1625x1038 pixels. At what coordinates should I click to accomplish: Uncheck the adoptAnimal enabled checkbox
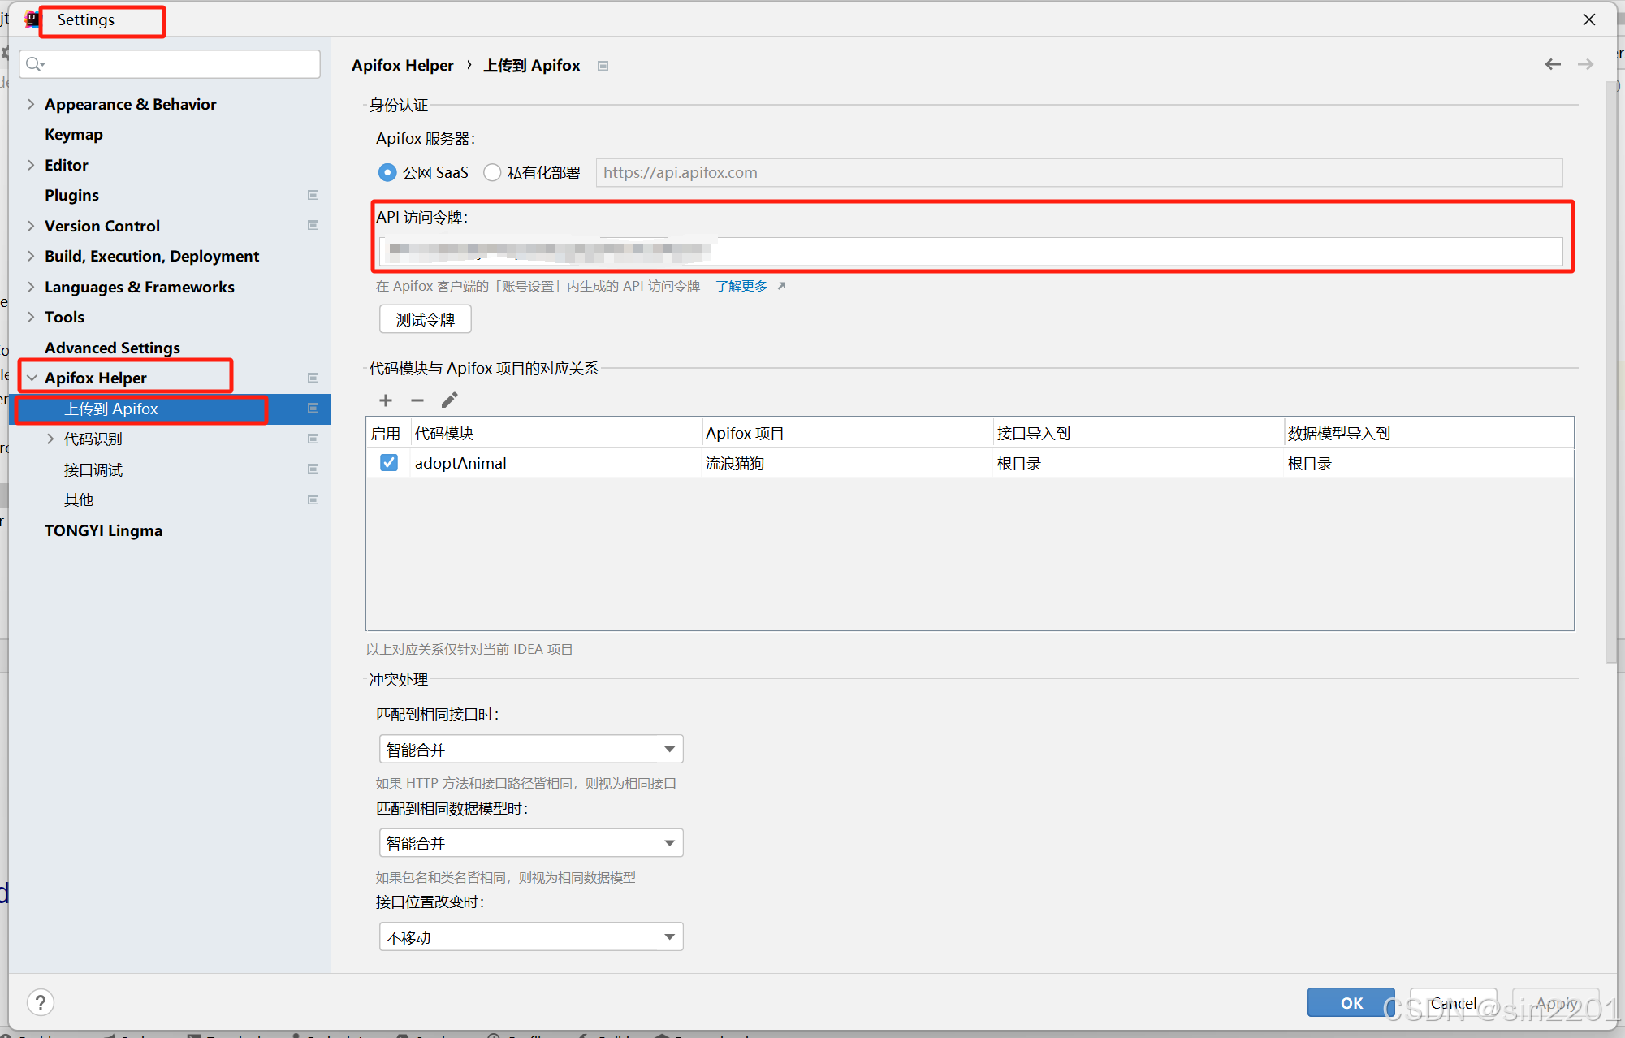(x=389, y=463)
